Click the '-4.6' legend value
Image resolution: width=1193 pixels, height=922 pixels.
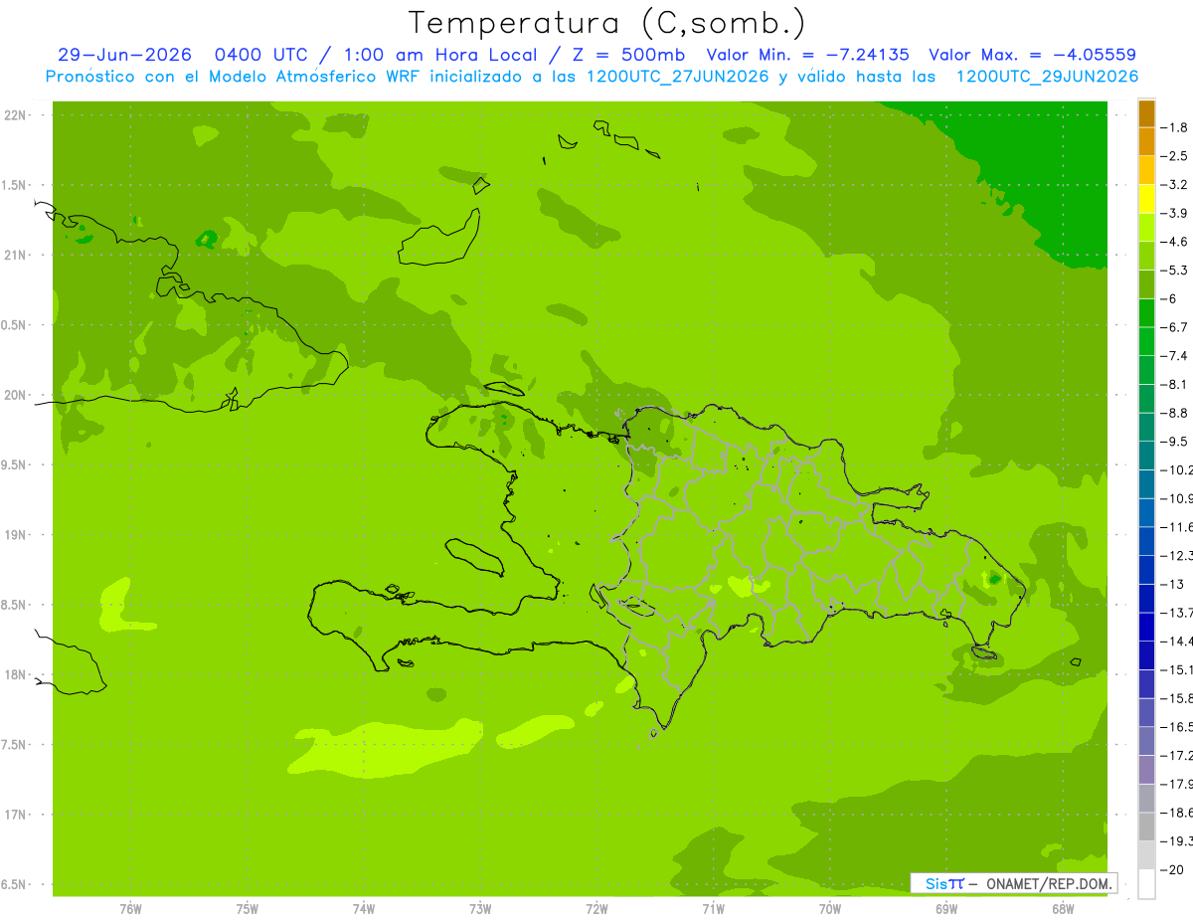(1174, 242)
